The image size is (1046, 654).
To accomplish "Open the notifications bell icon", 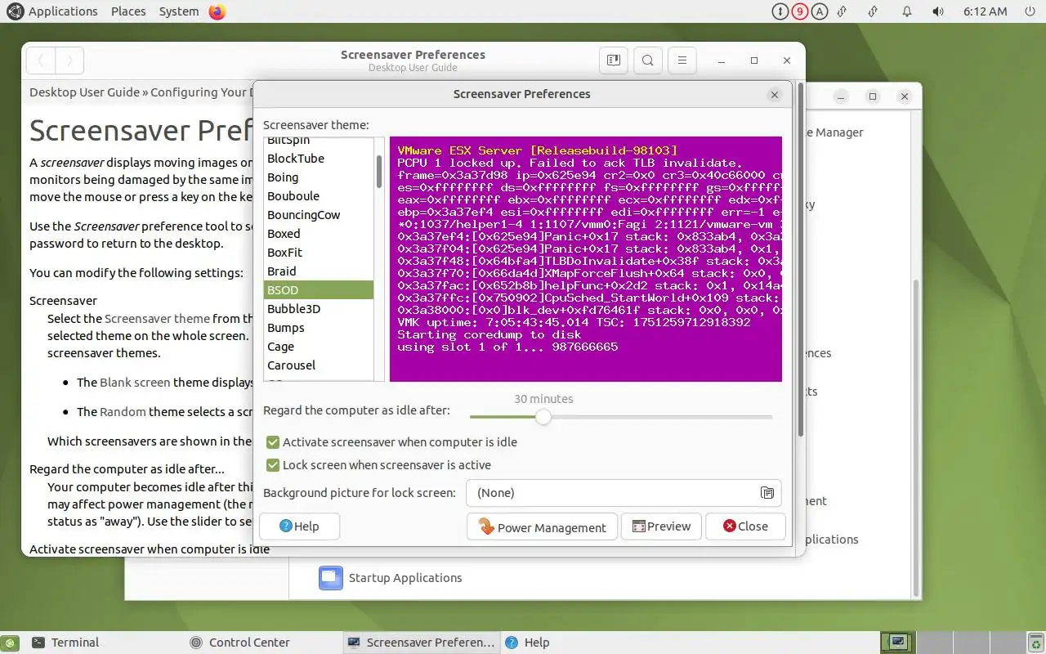I will (907, 11).
